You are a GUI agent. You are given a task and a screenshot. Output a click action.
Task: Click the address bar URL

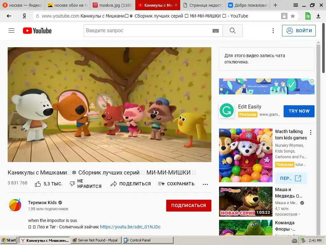[145, 16]
